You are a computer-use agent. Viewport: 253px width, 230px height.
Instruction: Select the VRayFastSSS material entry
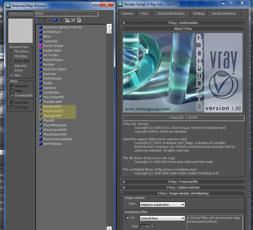click(52, 106)
